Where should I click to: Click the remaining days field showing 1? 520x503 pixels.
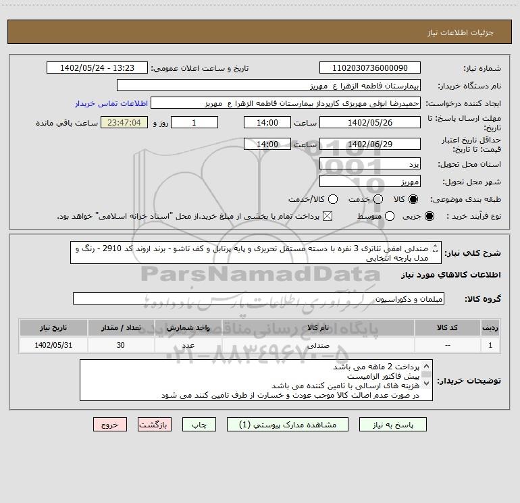[194, 122]
